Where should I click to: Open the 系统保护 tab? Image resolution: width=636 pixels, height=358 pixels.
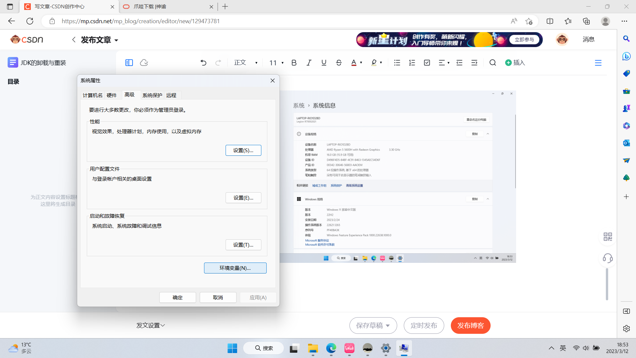point(152,95)
